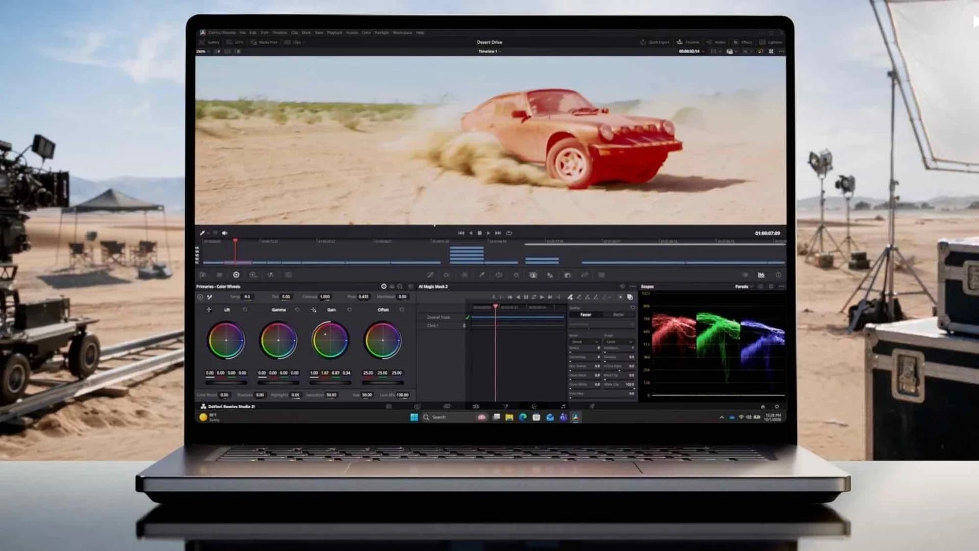
Task: Select the color wheels palette icon
Action: (236, 275)
